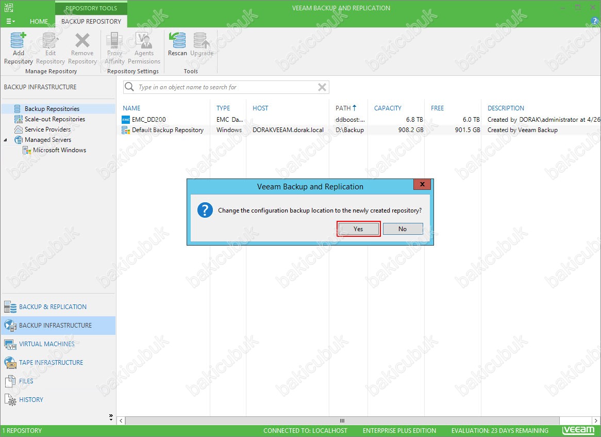Click the horizontal scrollbar thumb
The image size is (601, 437).
342,421
